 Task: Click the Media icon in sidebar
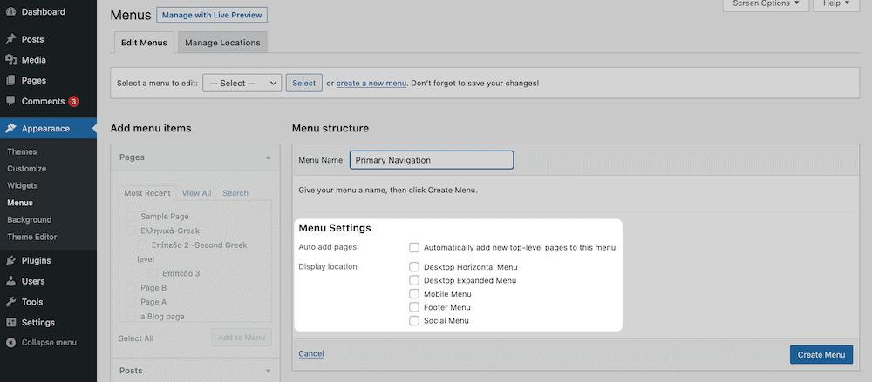click(x=10, y=60)
